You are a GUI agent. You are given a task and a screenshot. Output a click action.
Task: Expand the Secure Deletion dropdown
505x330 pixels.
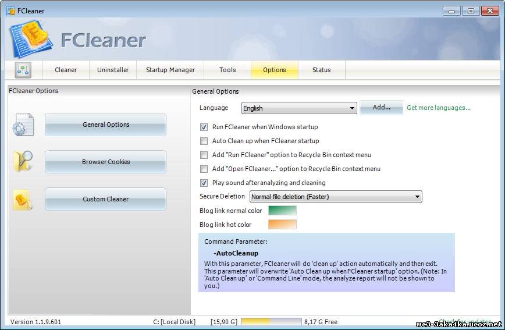(x=336, y=197)
